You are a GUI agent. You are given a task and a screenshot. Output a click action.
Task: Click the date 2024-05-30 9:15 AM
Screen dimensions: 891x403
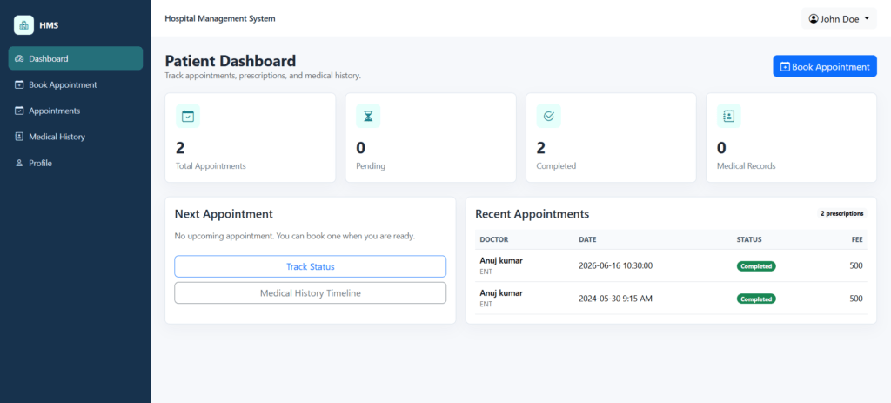coord(615,299)
